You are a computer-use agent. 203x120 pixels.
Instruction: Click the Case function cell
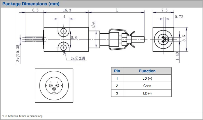[x=147, y=86]
